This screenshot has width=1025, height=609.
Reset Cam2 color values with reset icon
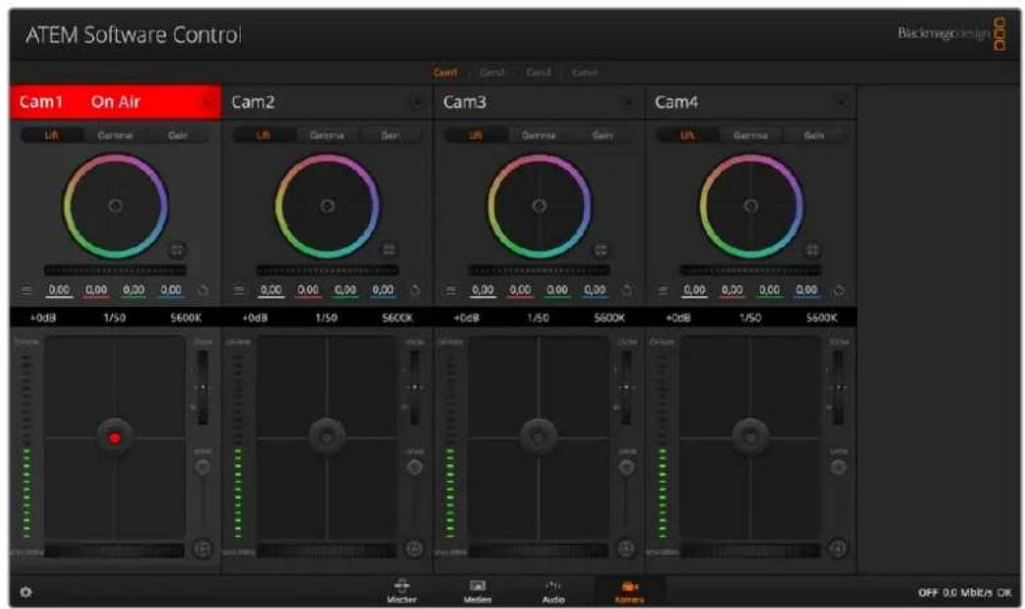pyautogui.click(x=414, y=290)
